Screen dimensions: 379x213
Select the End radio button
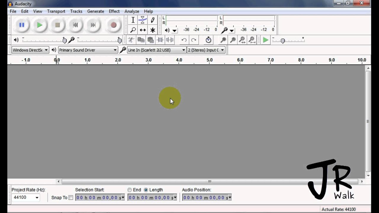130,190
